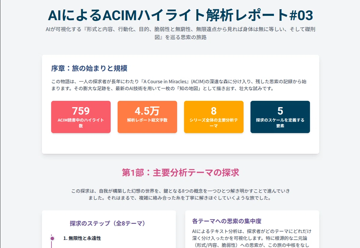Click the intro paragraph starting この物語は
Viewport: 360px width, 248px height.
click(x=178, y=85)
